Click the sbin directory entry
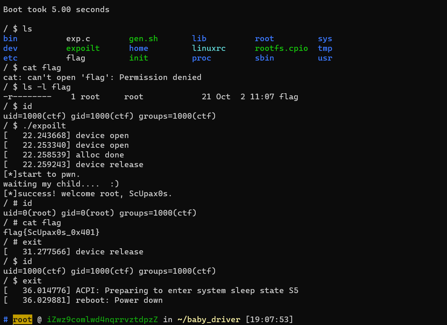 pyautogui.click(x=264, y=58)
